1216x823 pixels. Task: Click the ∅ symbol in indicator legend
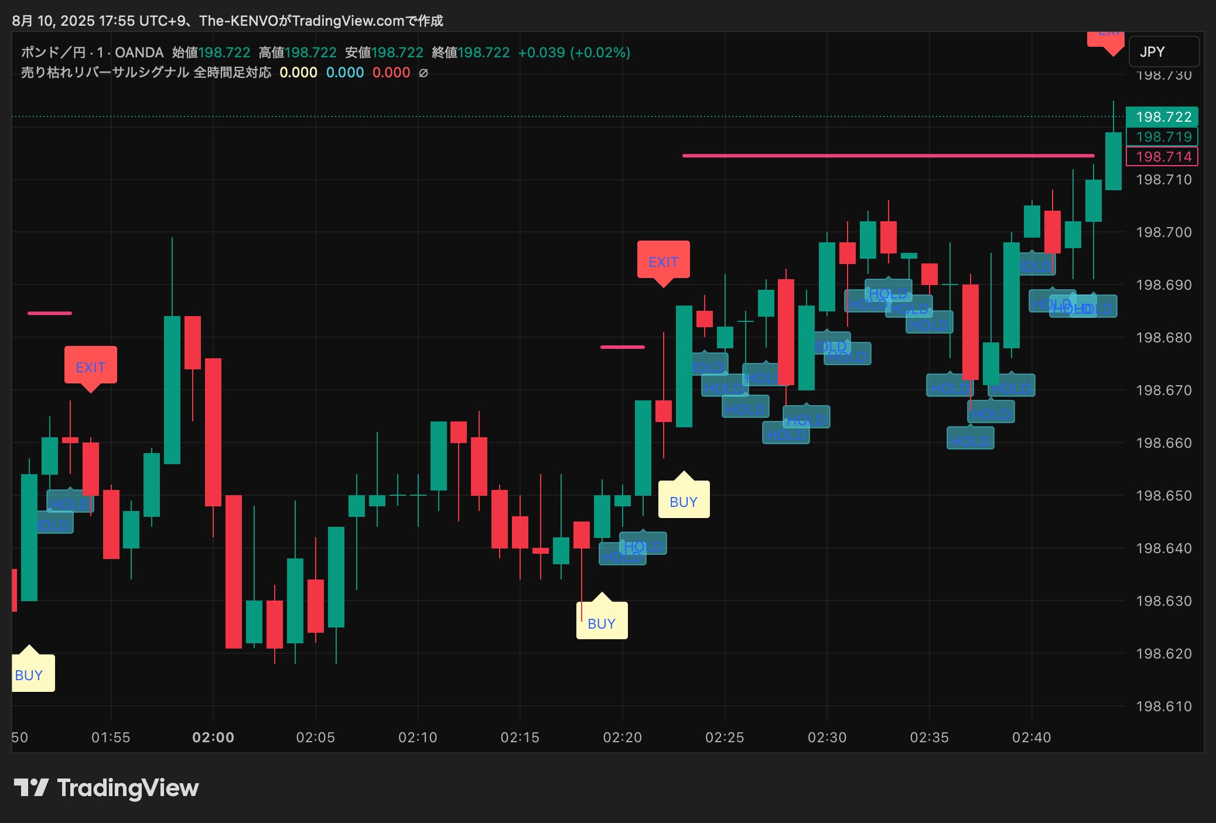pos(423,73)
